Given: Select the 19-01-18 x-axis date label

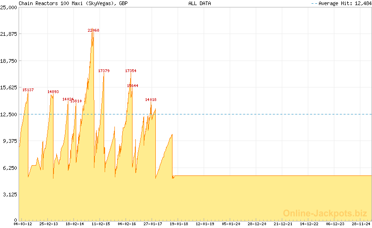Looking at the screenshot, I should coord(179,224).
